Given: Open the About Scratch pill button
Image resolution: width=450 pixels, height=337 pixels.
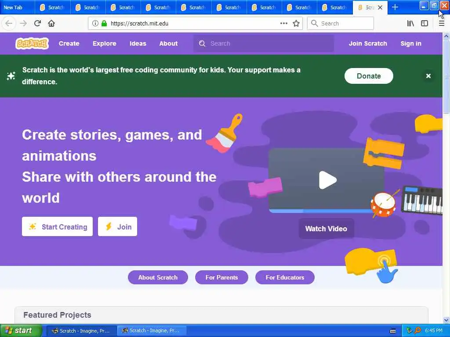Looking at the screenshot, I should [x=158, y=277].
